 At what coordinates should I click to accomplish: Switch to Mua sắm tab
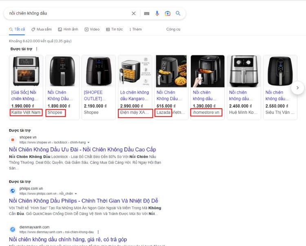click(x=42, y=29)
